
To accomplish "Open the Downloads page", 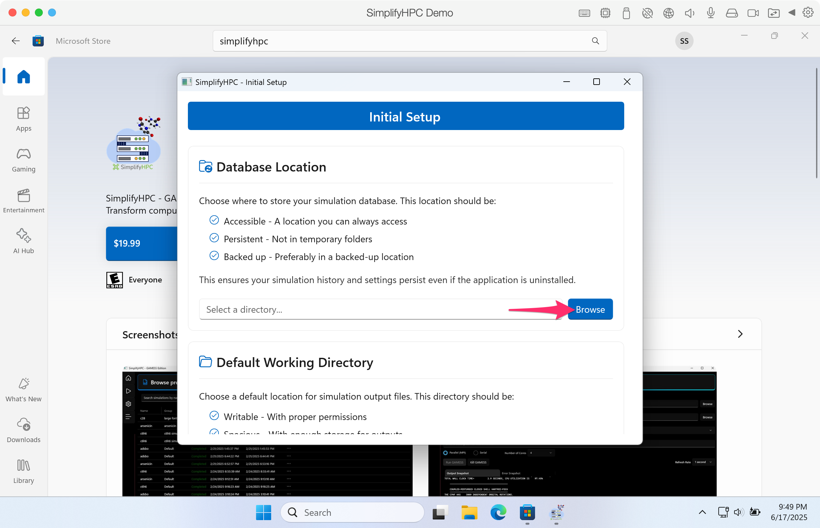I will [x=23, y=431].
